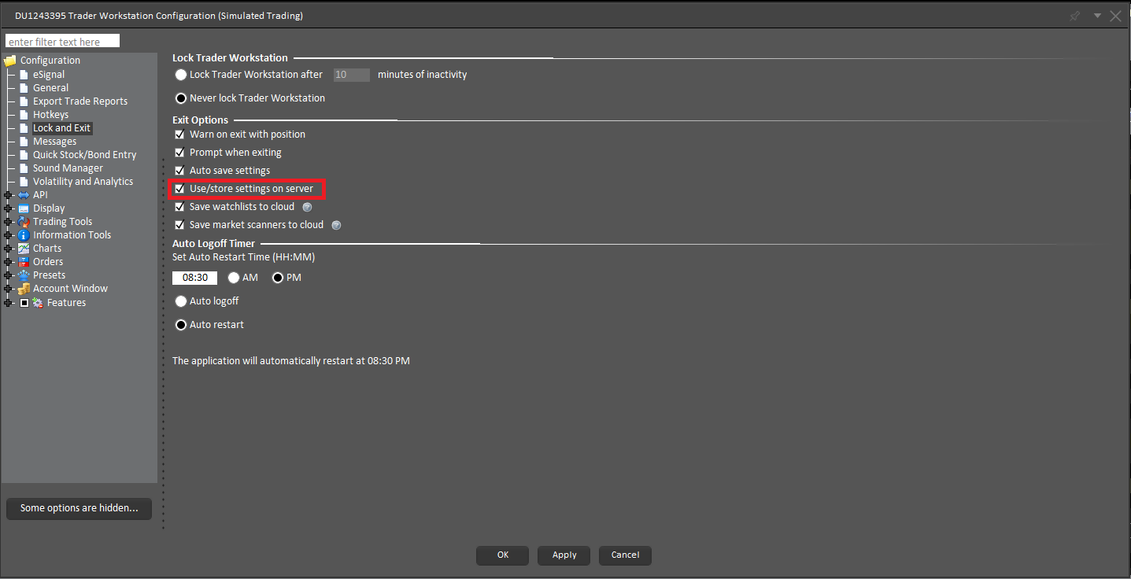Click the filter text input field
Viewport: 1131px width, 579px height.
click(x=62, y=41)
